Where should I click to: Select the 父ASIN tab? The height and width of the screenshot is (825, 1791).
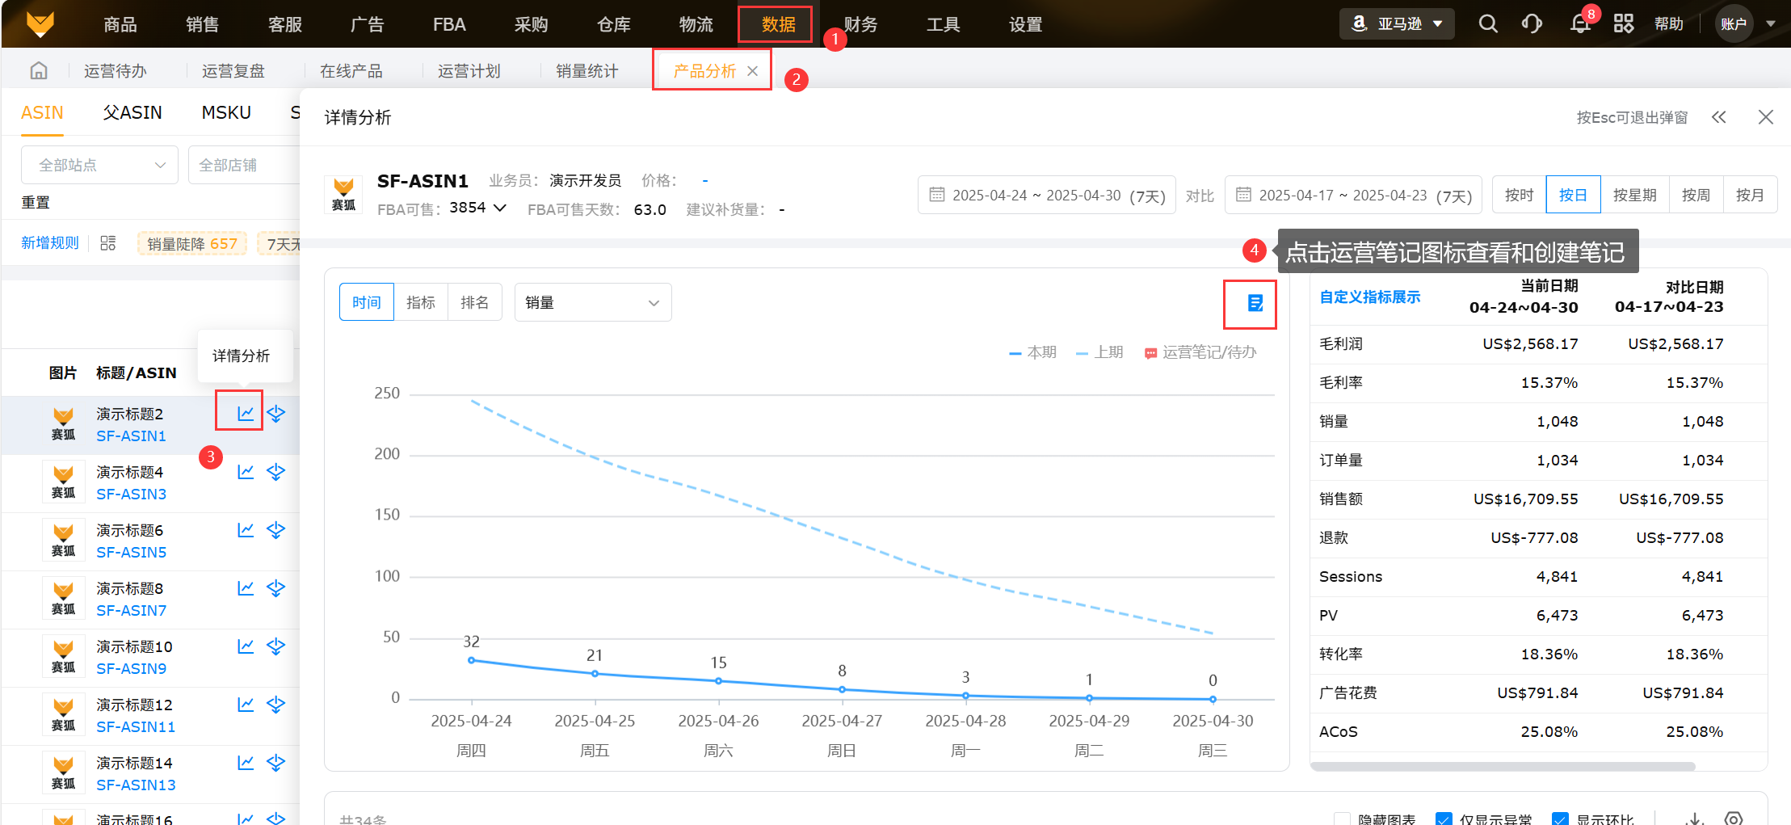[132, 112]
